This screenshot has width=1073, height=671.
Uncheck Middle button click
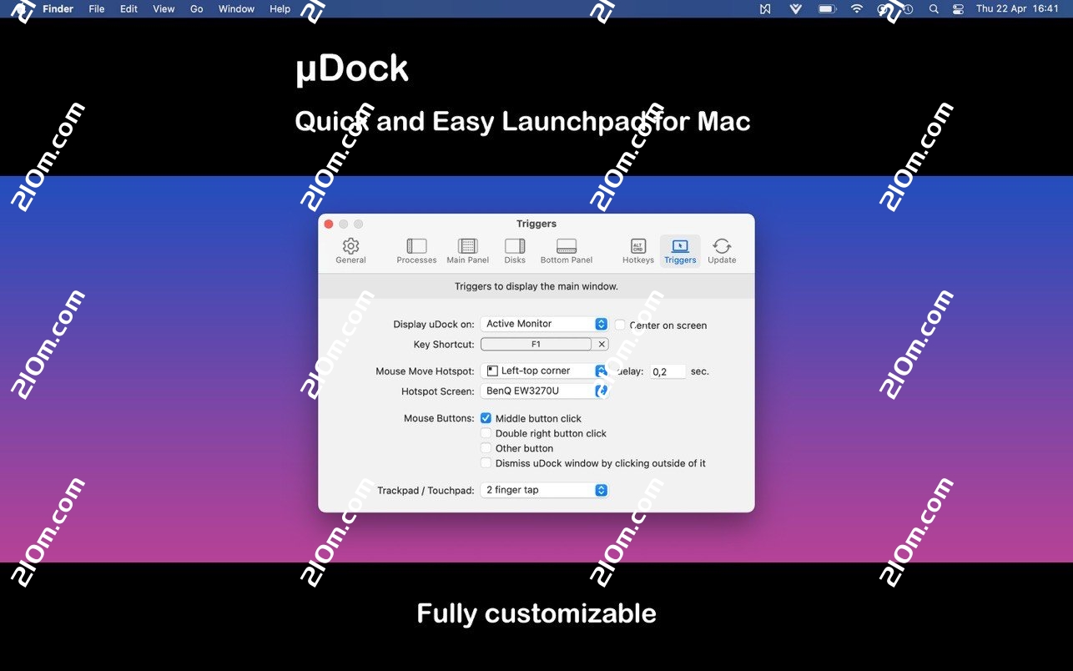(x=486, y=418)
